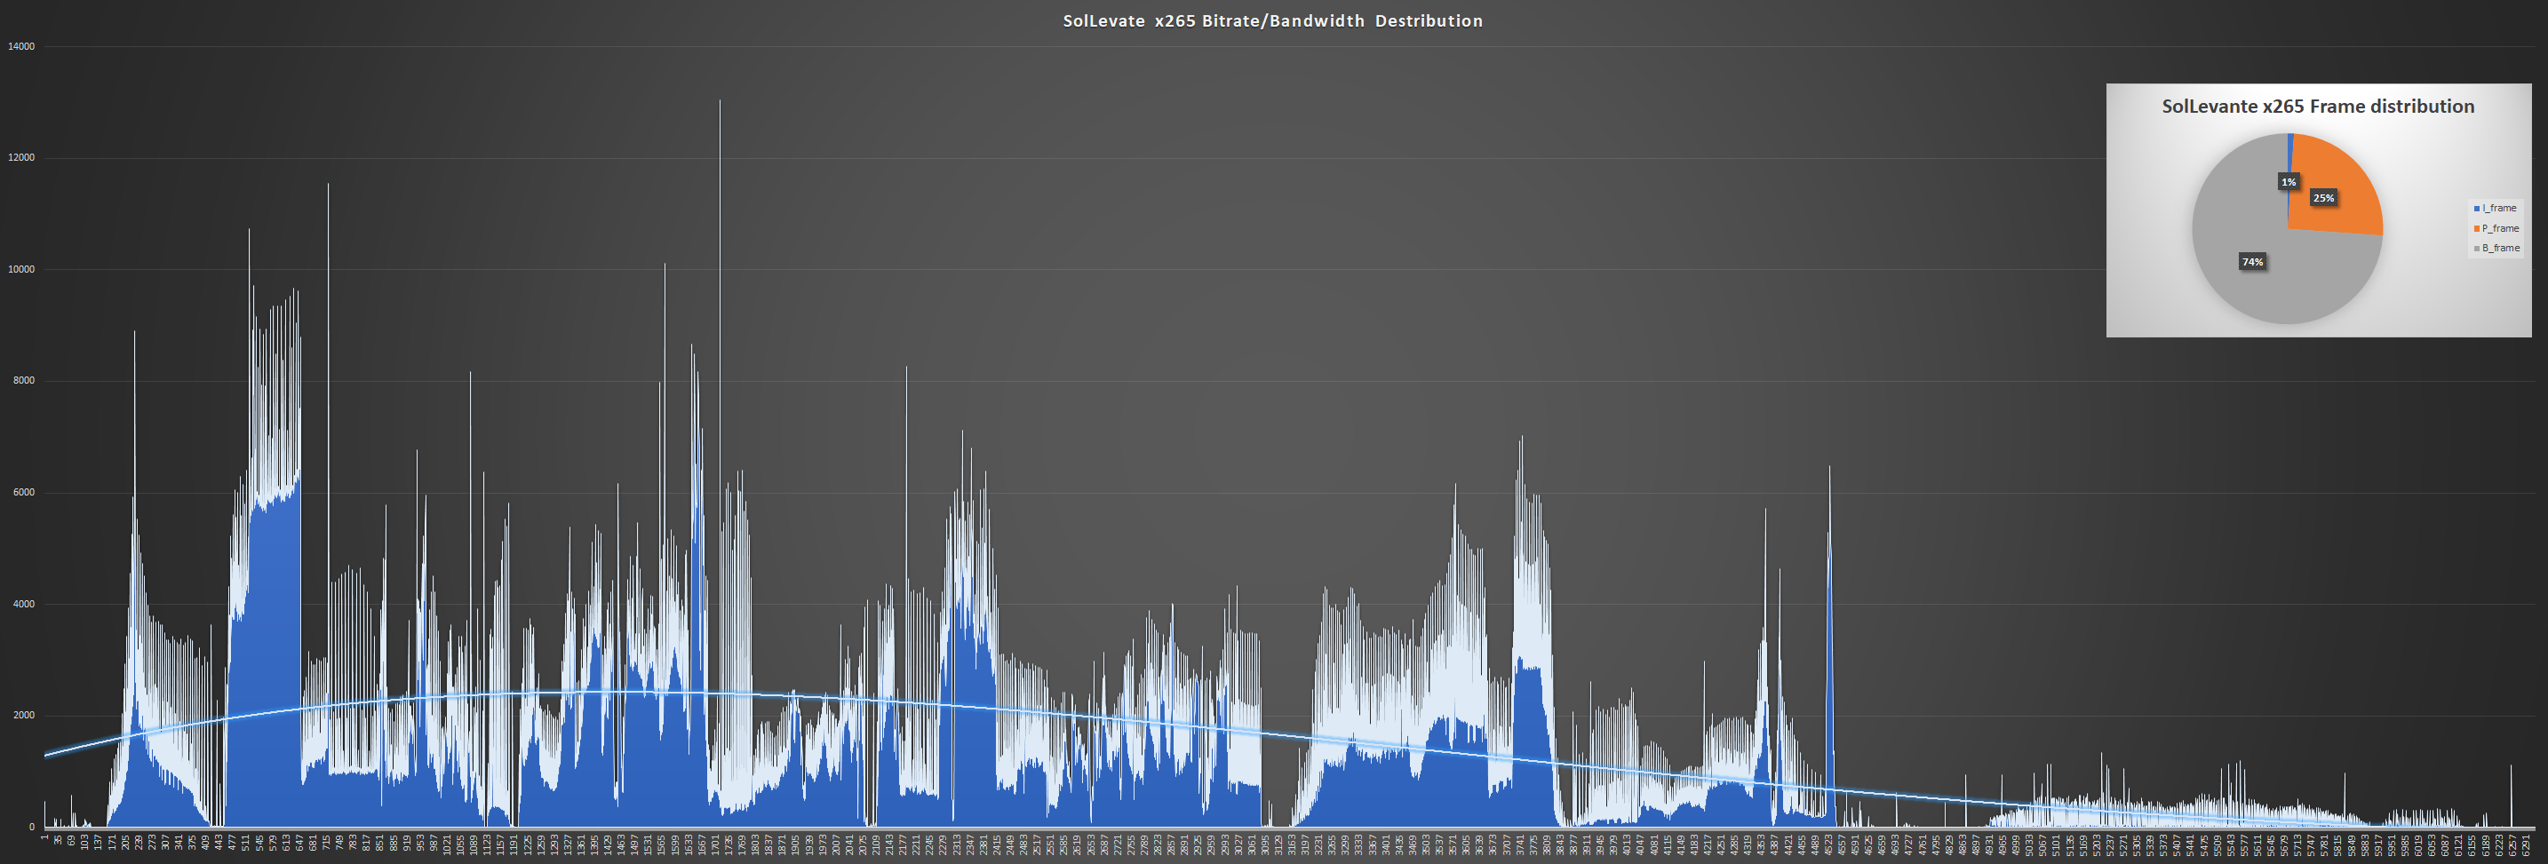Select the 0 y-axis label
The height and width of the screenshot is (864, 2548).
[x=32, y=828]
